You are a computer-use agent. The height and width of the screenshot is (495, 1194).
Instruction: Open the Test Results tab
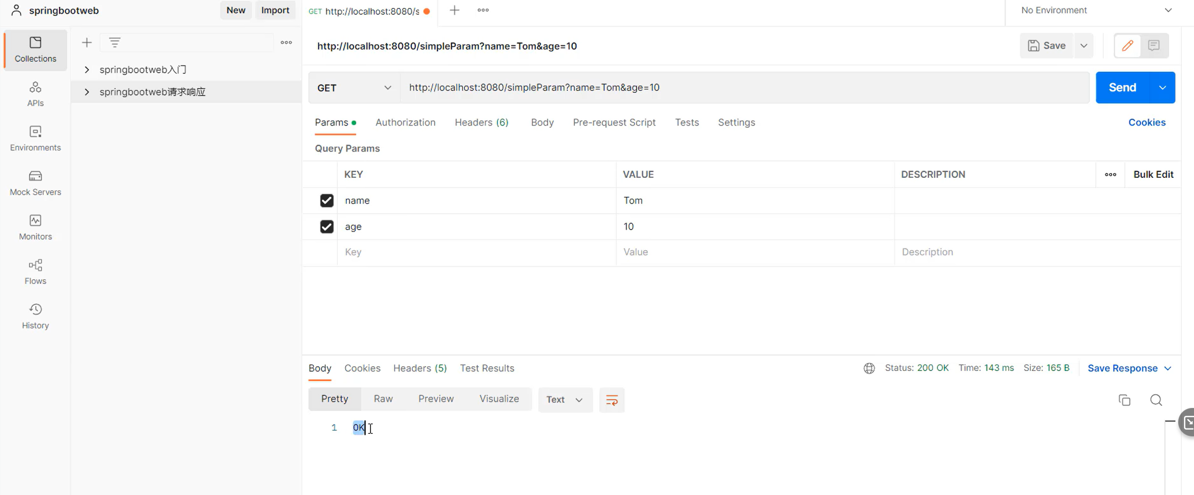487,368
